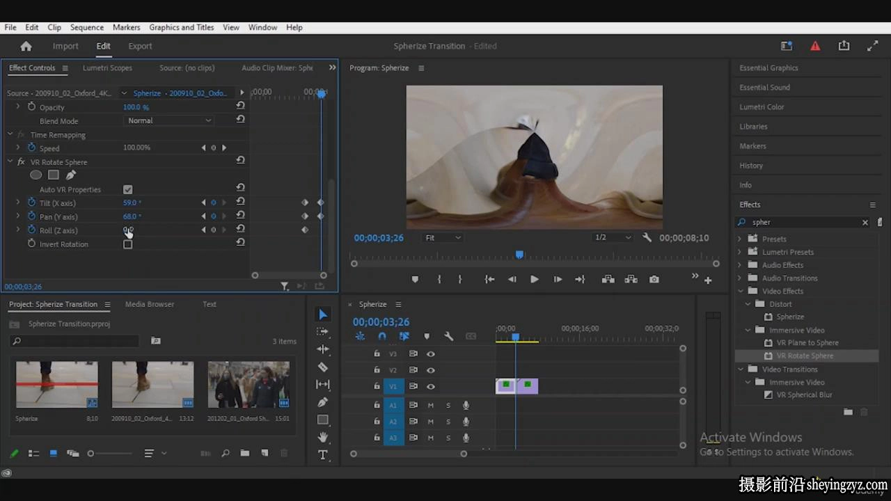Viewport: 891px width, 501px height.
Task: Click the red warning alert icon
Action: [815, 46]
